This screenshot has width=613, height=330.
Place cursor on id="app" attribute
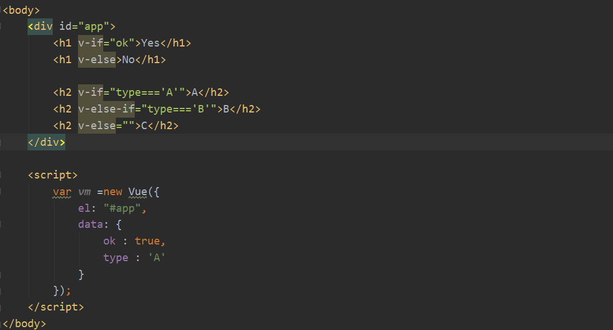click(x=84, y=26)
